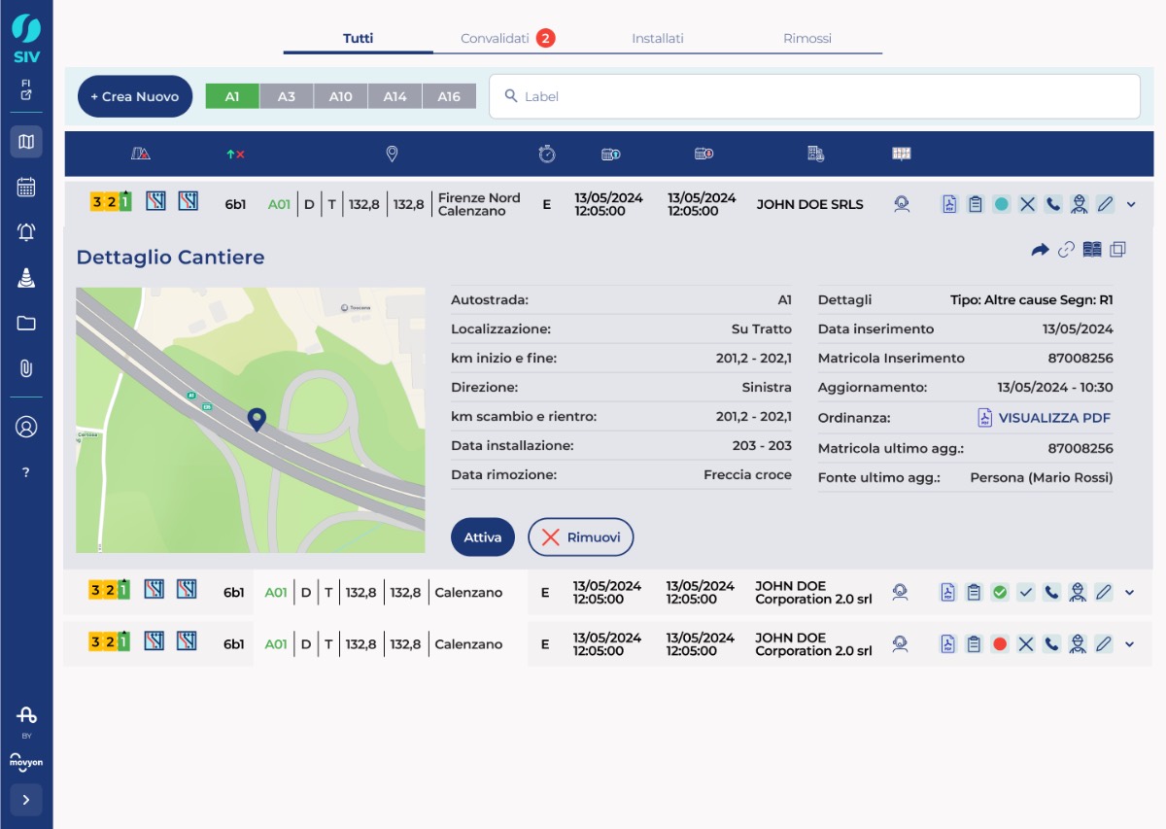Expand the sidebar with bottom arrow
Image resolution: width=1166 pixels, height=829 pixels.
point(26,800)
